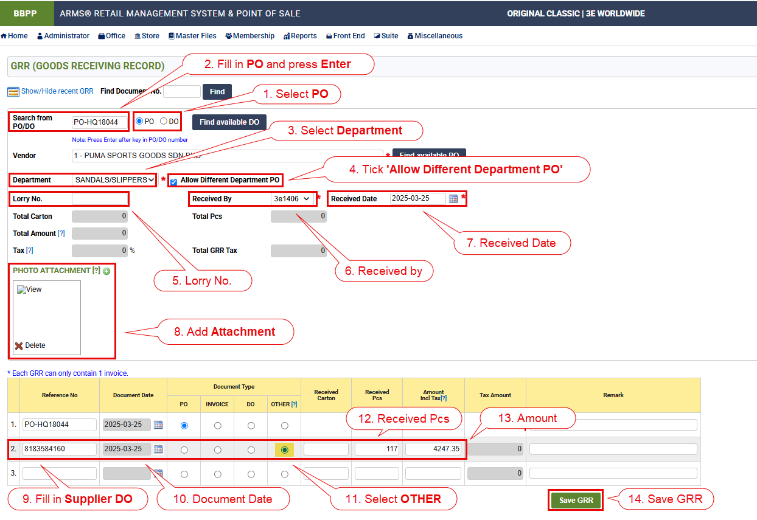
Task: Open calendar icon for row 2 Document Date
Action: tap(158, 449)
